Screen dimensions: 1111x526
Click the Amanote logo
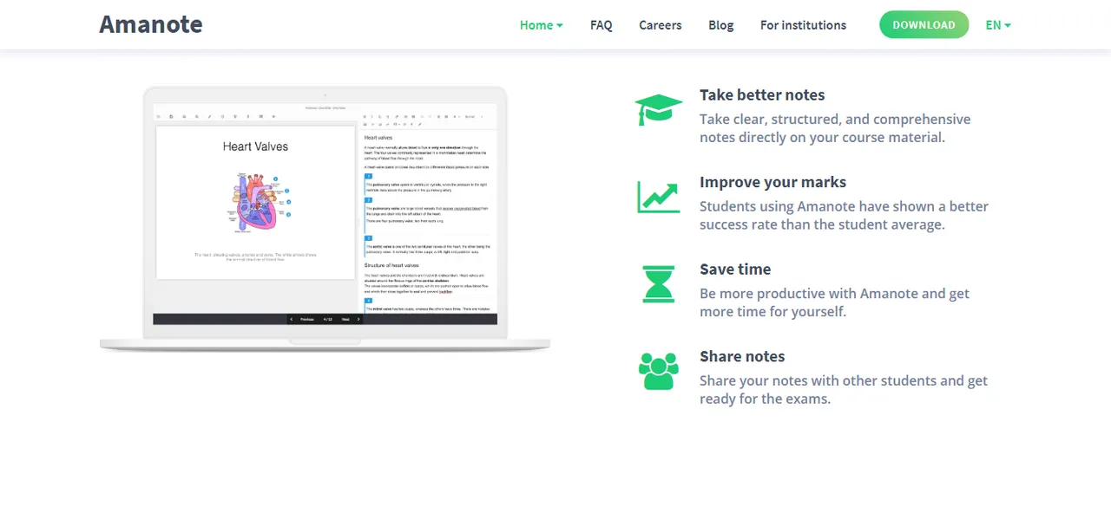[151, 24]
